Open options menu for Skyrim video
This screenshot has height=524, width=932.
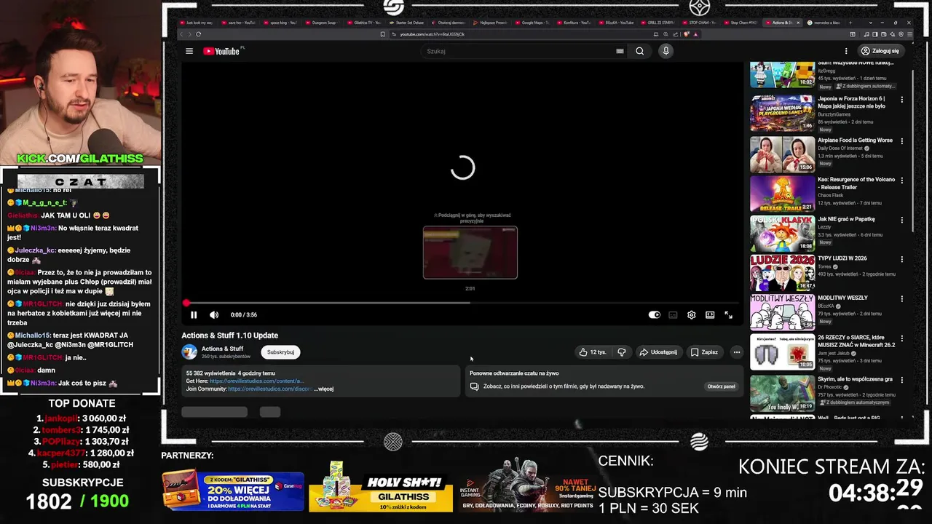(x=901, y=380)
